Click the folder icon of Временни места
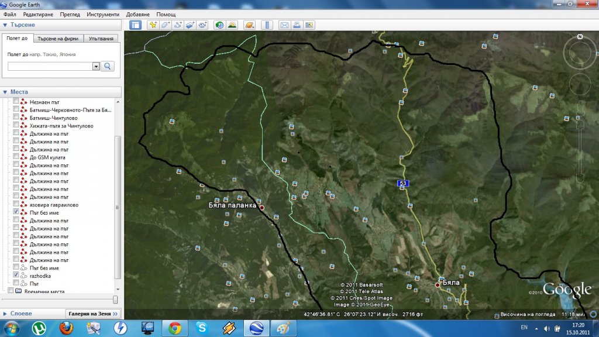 point(18,291)
